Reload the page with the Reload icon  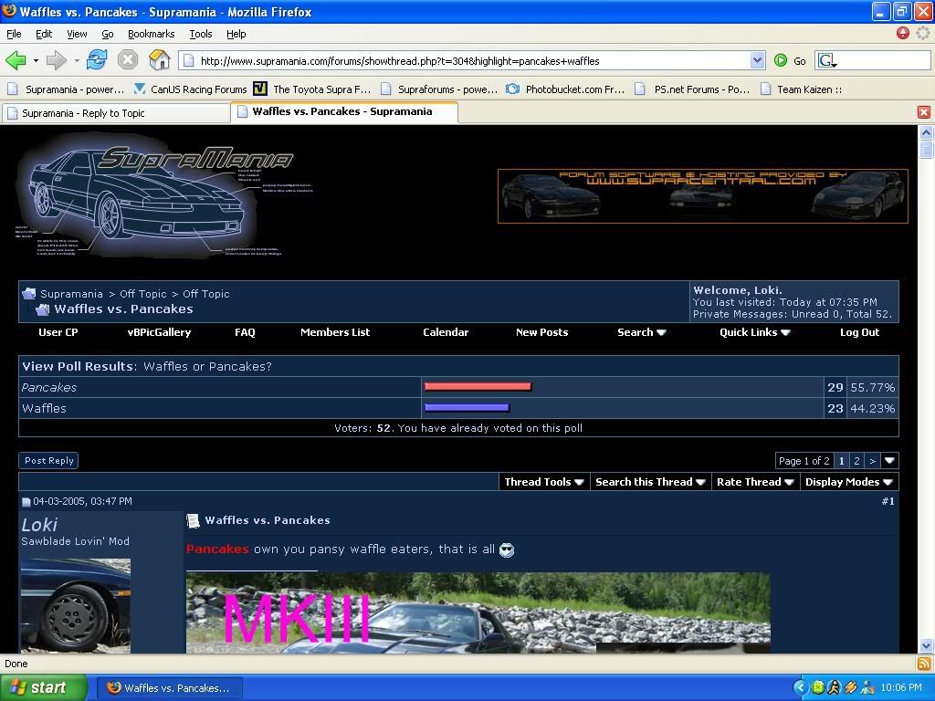(x=97, y=59)
